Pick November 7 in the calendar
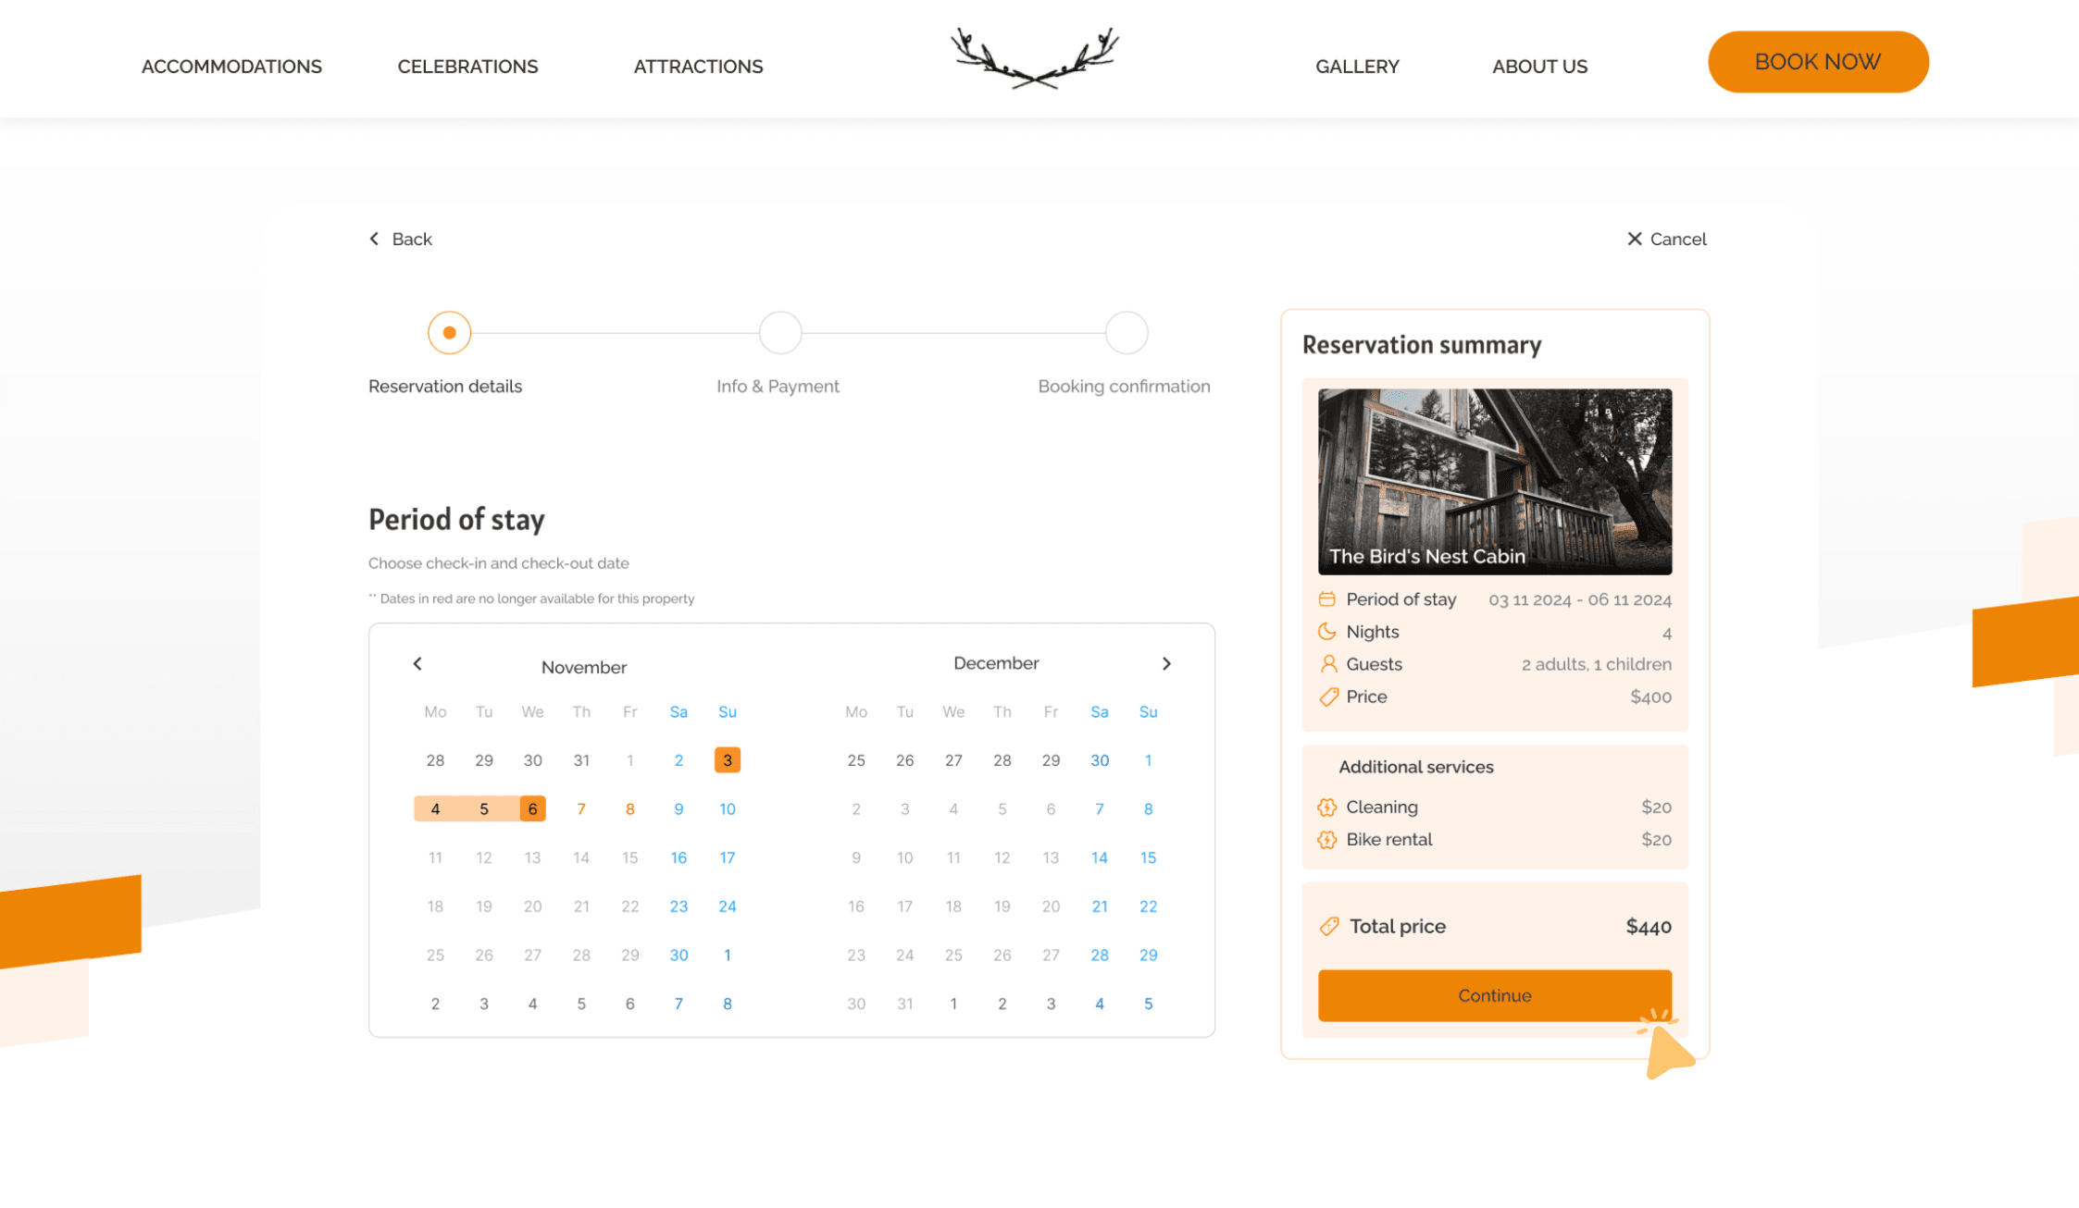The width and height of the screenshot is (2079, 1208). coord(581,808)
